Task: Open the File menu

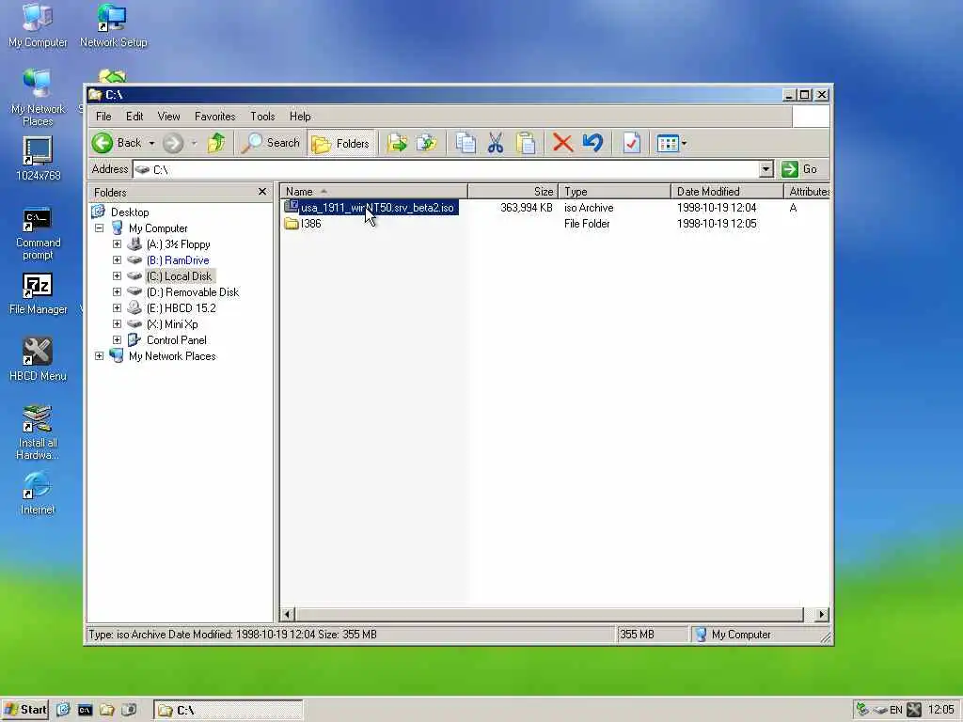Action: coord(103,116)
